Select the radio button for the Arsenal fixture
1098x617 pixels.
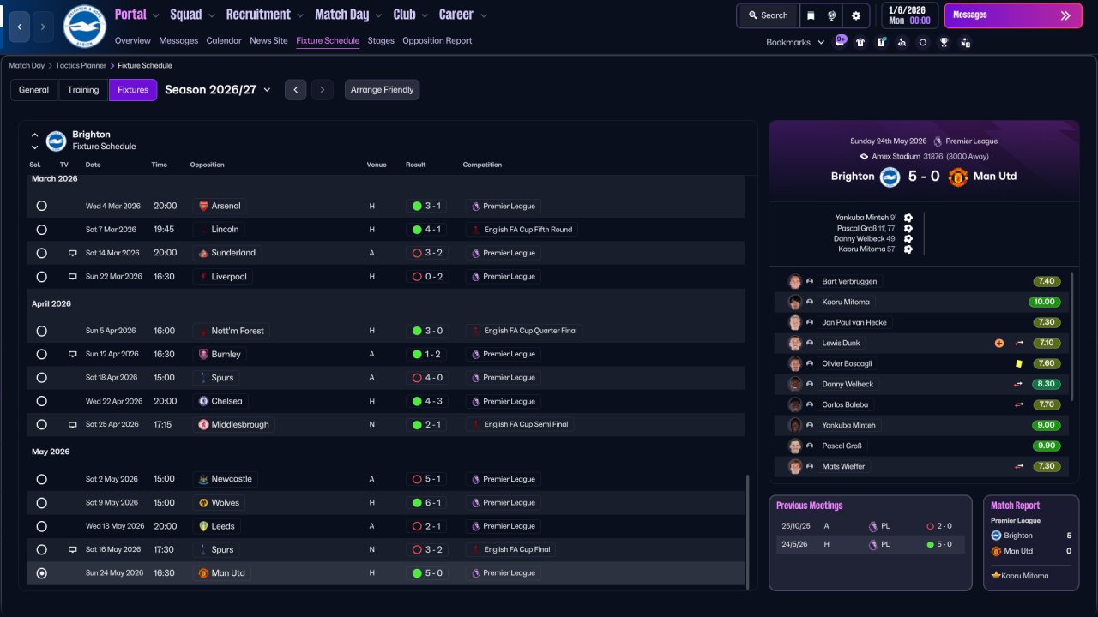41,206
